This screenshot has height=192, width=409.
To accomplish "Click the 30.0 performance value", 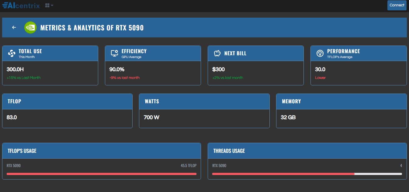I will (x=320, y=69).
